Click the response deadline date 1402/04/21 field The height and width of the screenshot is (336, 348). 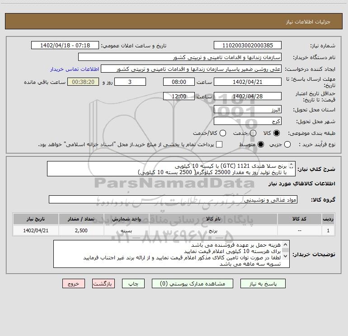click(x=248, y=82)
